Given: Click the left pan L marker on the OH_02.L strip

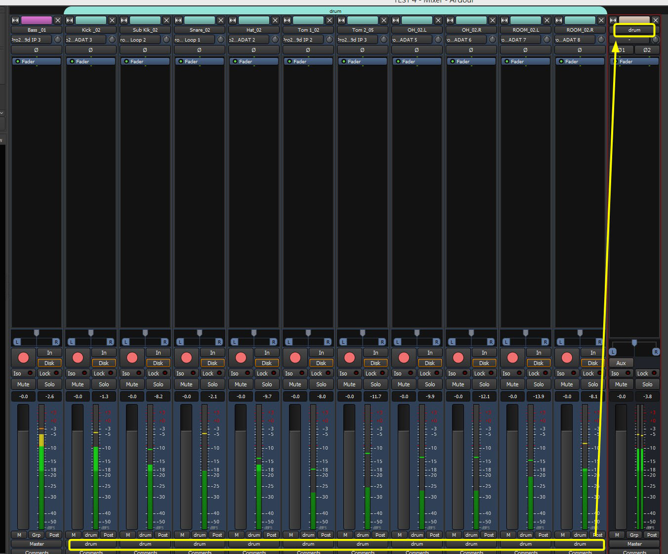Looking at the screenshot, I should (397, 342).
